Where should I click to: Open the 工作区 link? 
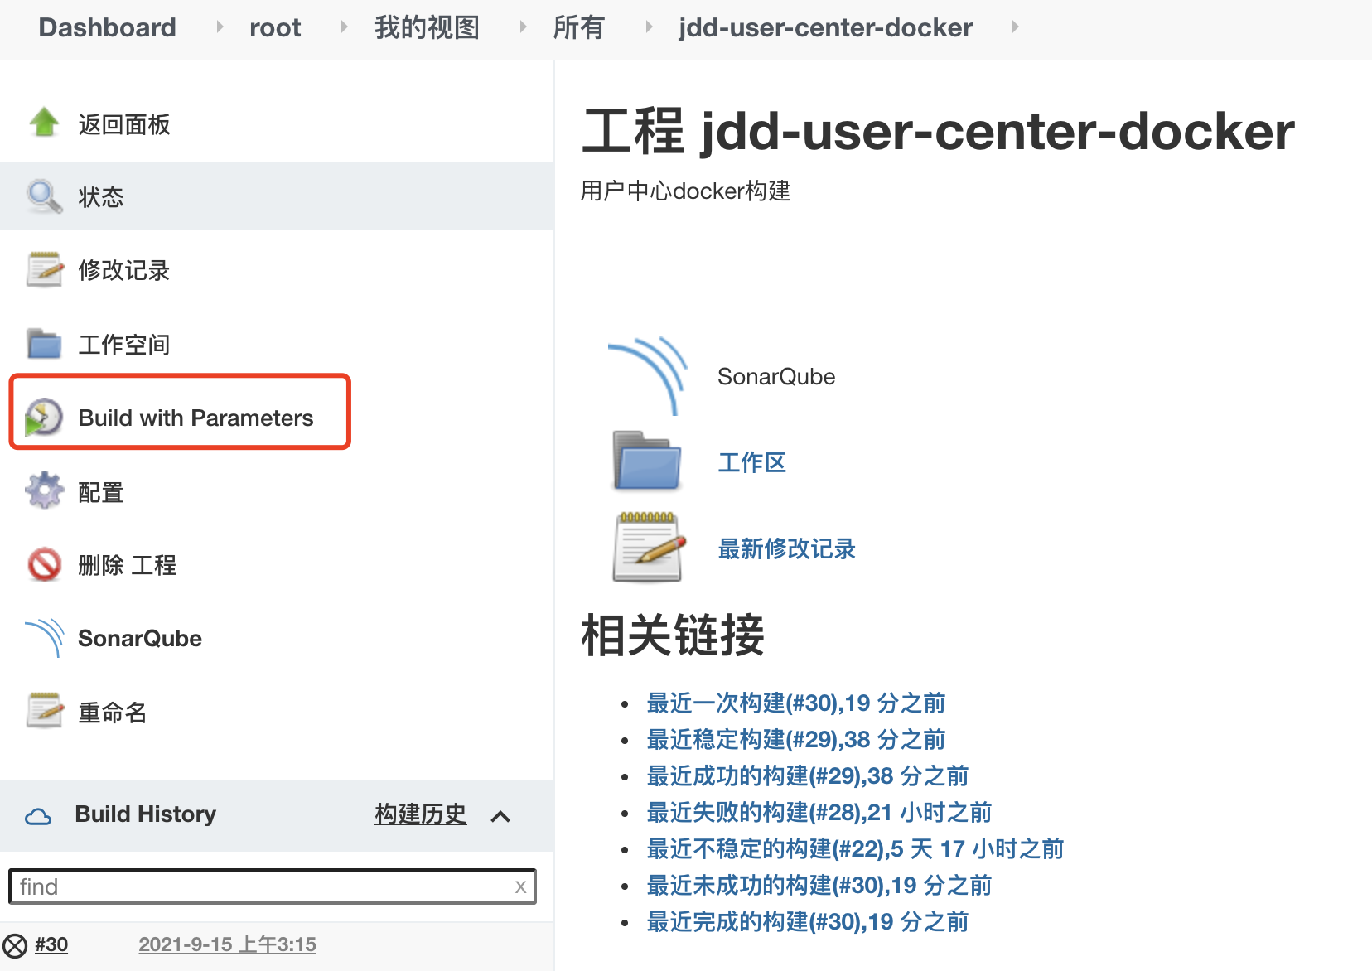pyautogui.click(x=752, y=462)
